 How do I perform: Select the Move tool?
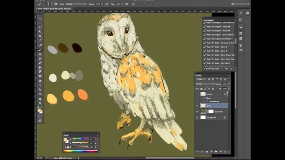40,18
